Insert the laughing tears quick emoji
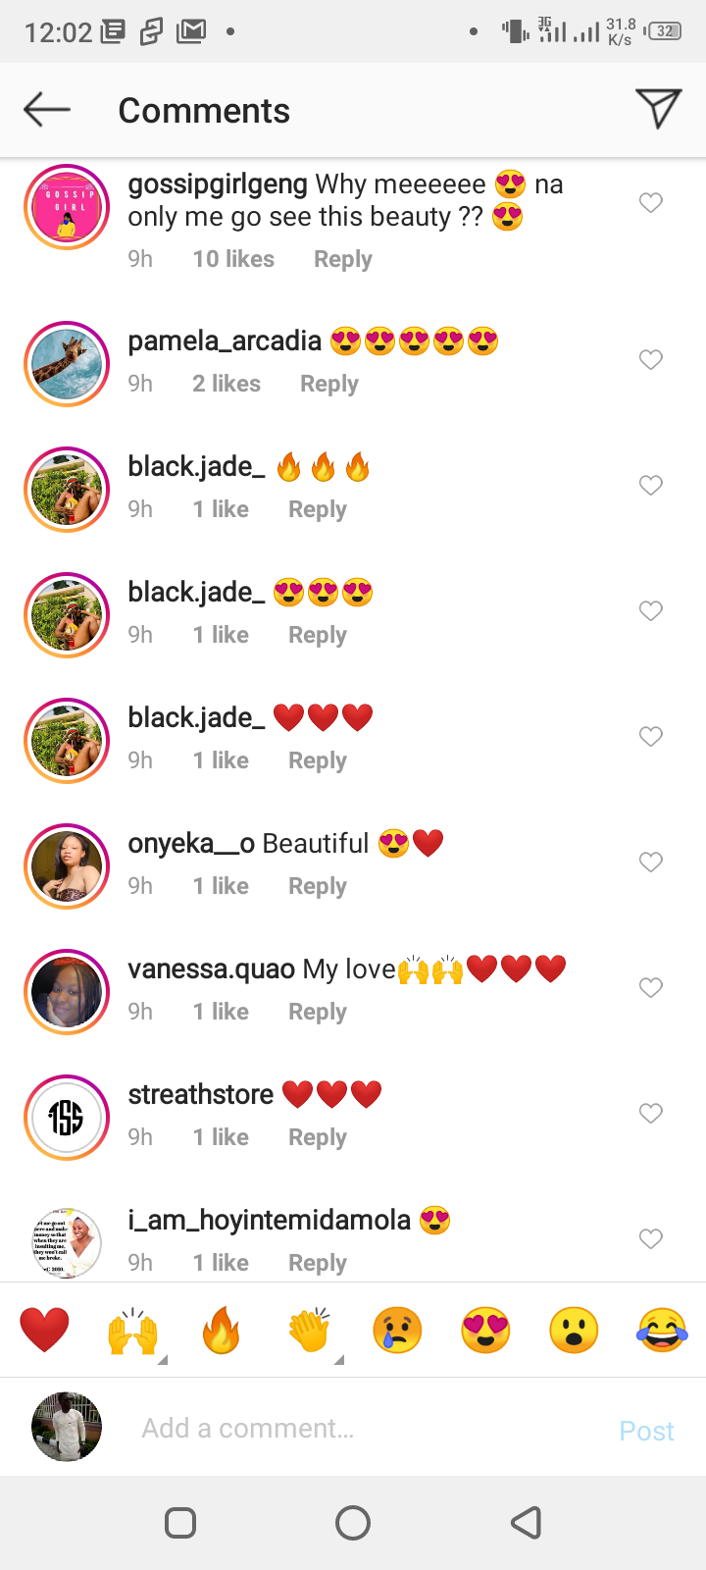 point(662,1331)
